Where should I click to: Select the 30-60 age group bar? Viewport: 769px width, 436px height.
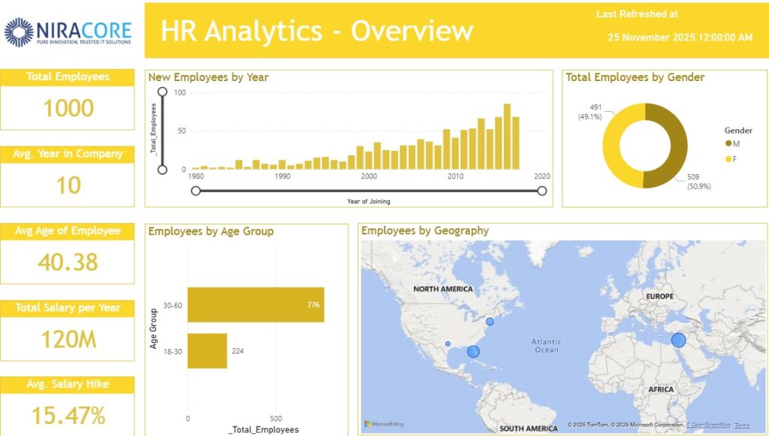pyautogui.click(x=256, y=305)
